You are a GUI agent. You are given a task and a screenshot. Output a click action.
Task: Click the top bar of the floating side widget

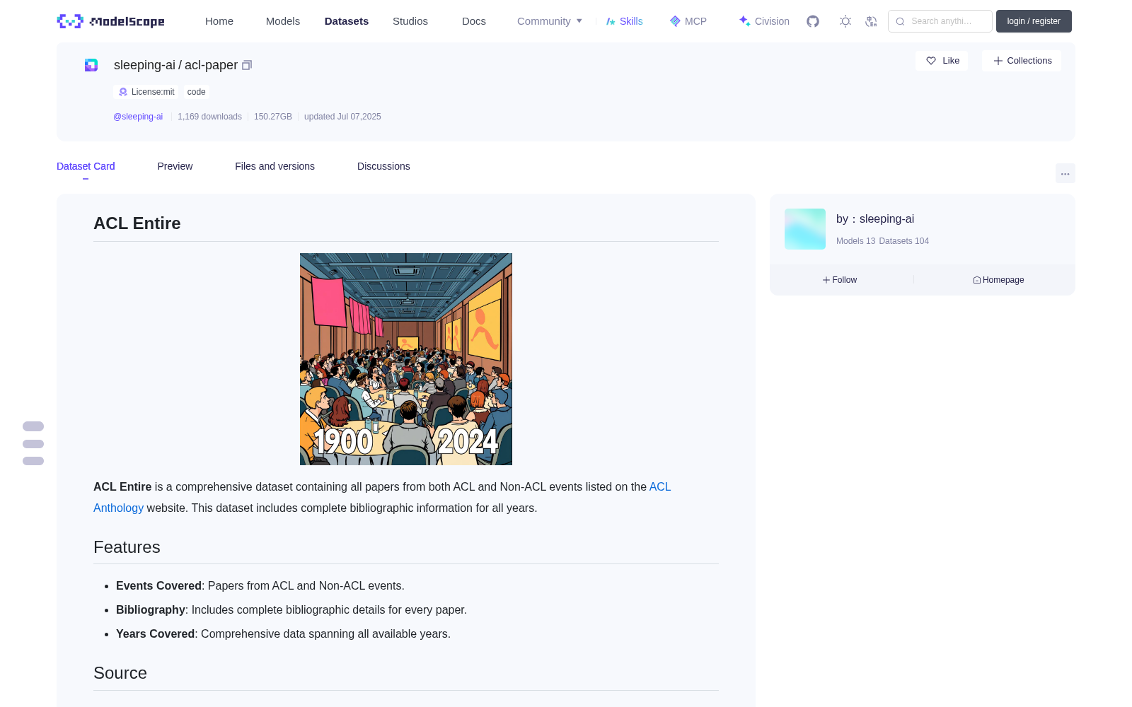tap(33, 426)
